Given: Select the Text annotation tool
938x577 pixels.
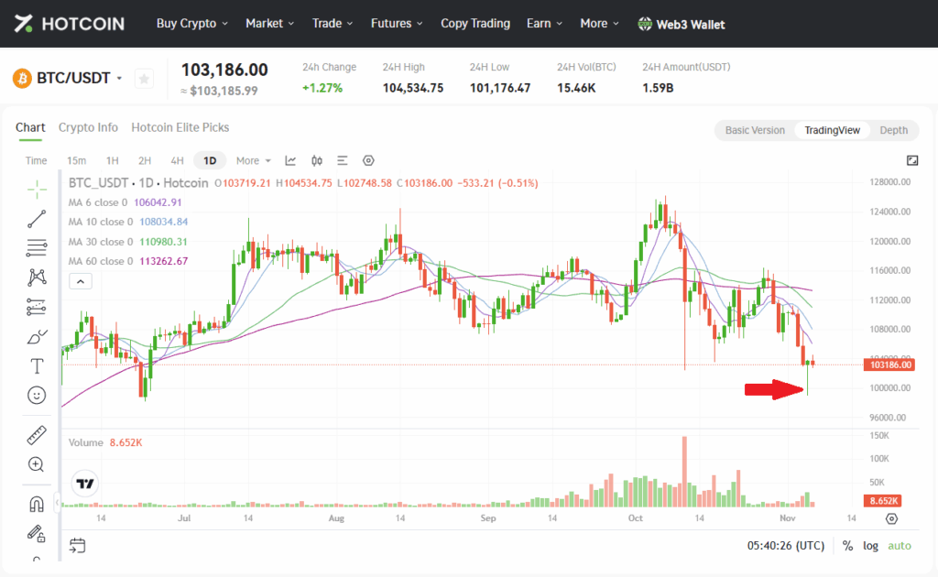Looking at the screenshot, I should (x=37, y=365).
